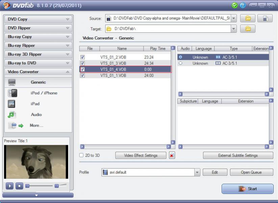Click scroll right arrow of file list
This screenshot has height=203, width=278.
(169, 147)
